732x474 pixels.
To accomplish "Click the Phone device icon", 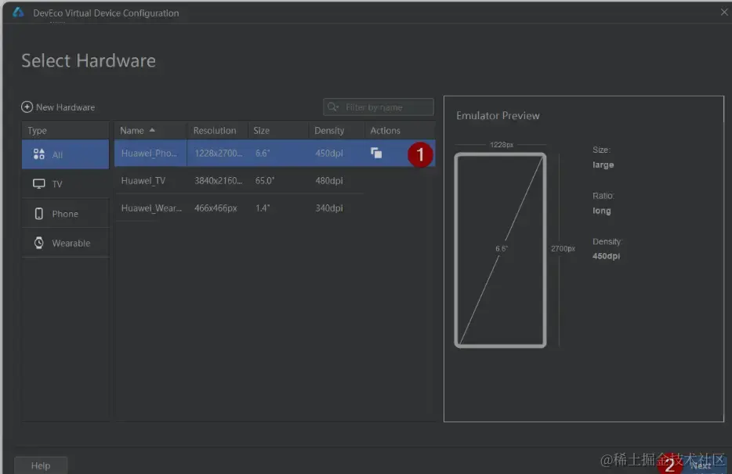I will tap(38, 214).
